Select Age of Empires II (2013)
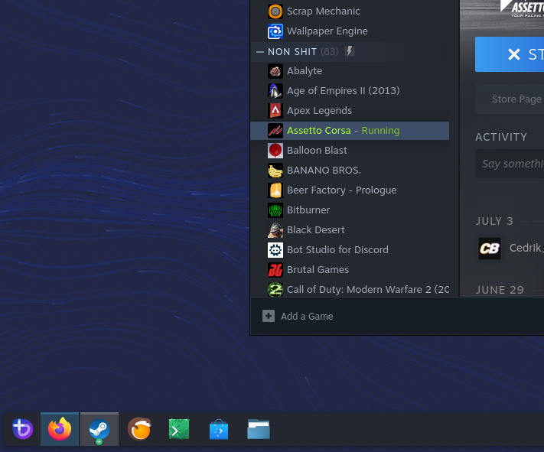 coord(350,91)
